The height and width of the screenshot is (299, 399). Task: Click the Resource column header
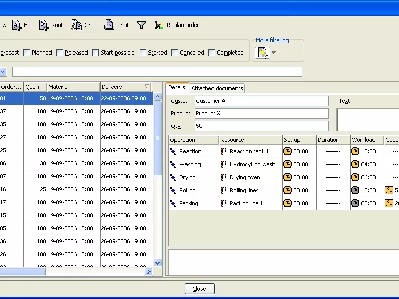click(x=251, y=140)
